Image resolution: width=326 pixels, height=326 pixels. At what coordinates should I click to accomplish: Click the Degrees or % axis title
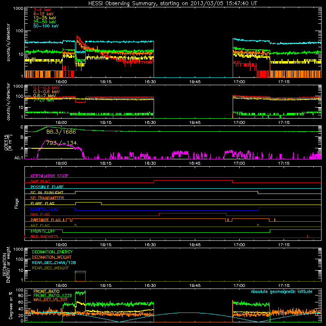[x=11, y=305]
